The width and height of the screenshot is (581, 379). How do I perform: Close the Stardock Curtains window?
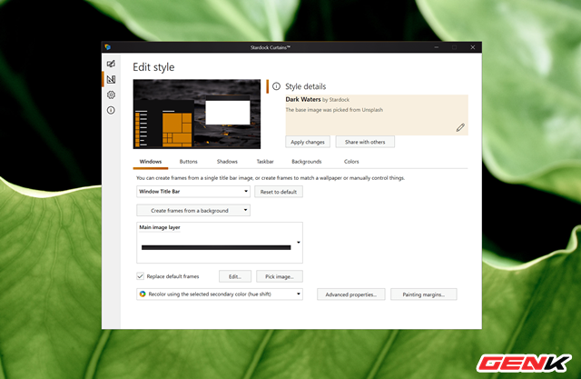pos(472,47)
